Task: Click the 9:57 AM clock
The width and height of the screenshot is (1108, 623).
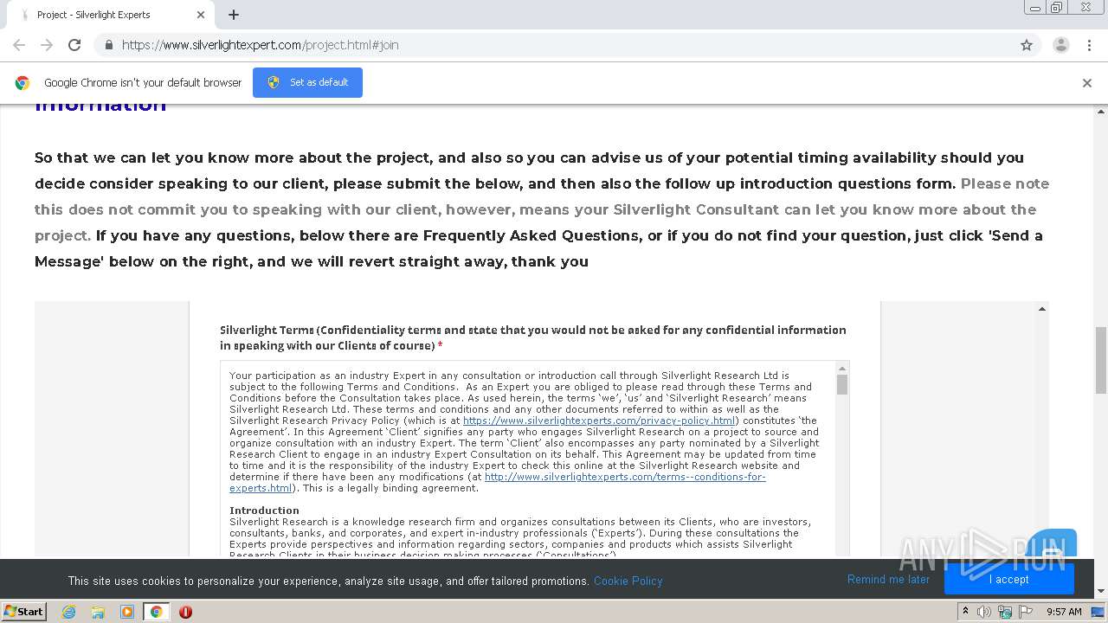Action: point(1064,612)
